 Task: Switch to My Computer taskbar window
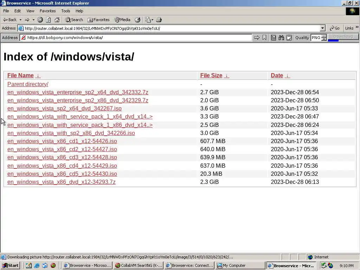point(240,265)
